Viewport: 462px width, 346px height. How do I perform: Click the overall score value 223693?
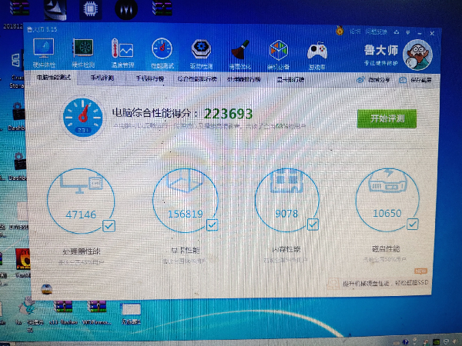(228, 114)
